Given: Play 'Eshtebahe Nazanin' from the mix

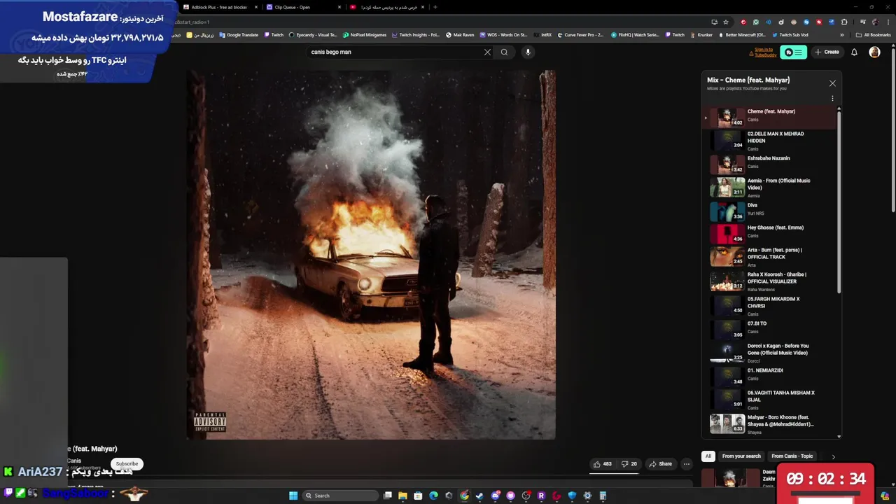Looking at the screenshot, I should [771, 164].
